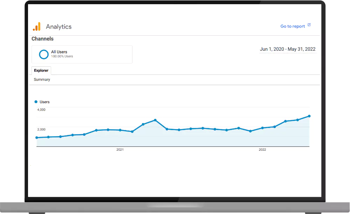The image size is (350, 214).
Task: Follow the Go to report link
Action: tap(293, 26)
